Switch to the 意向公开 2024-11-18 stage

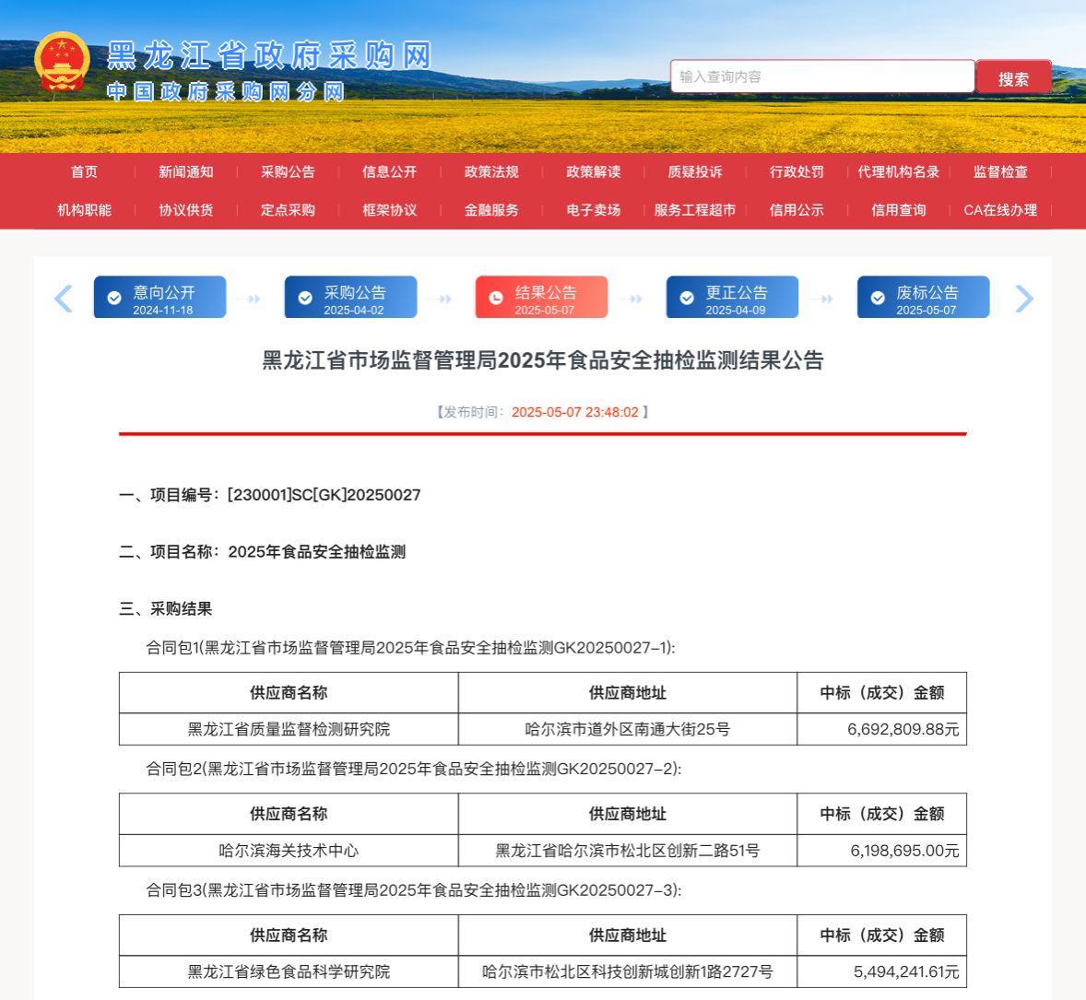point(160,298)
